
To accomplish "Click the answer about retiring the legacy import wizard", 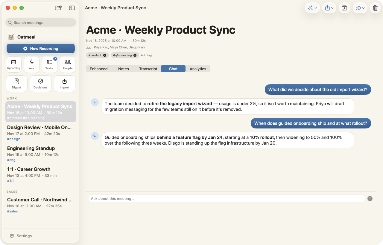I will (227, 106).
